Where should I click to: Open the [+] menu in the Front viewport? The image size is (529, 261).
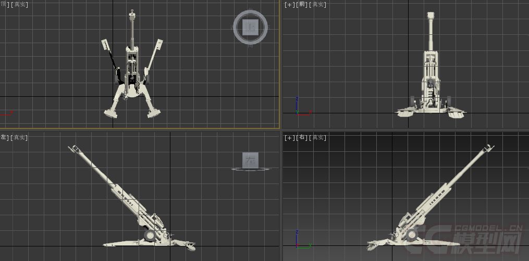coord(289,5)
